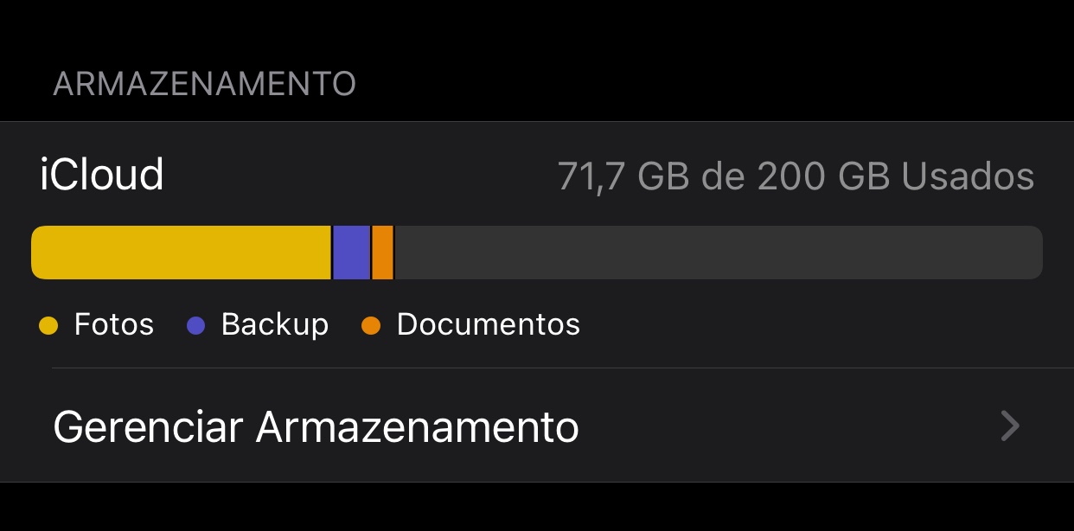The height and width of the screenshot is (531, 1074).
Task: Tap the Fotos legend label
Action: (x=114, y=324)
